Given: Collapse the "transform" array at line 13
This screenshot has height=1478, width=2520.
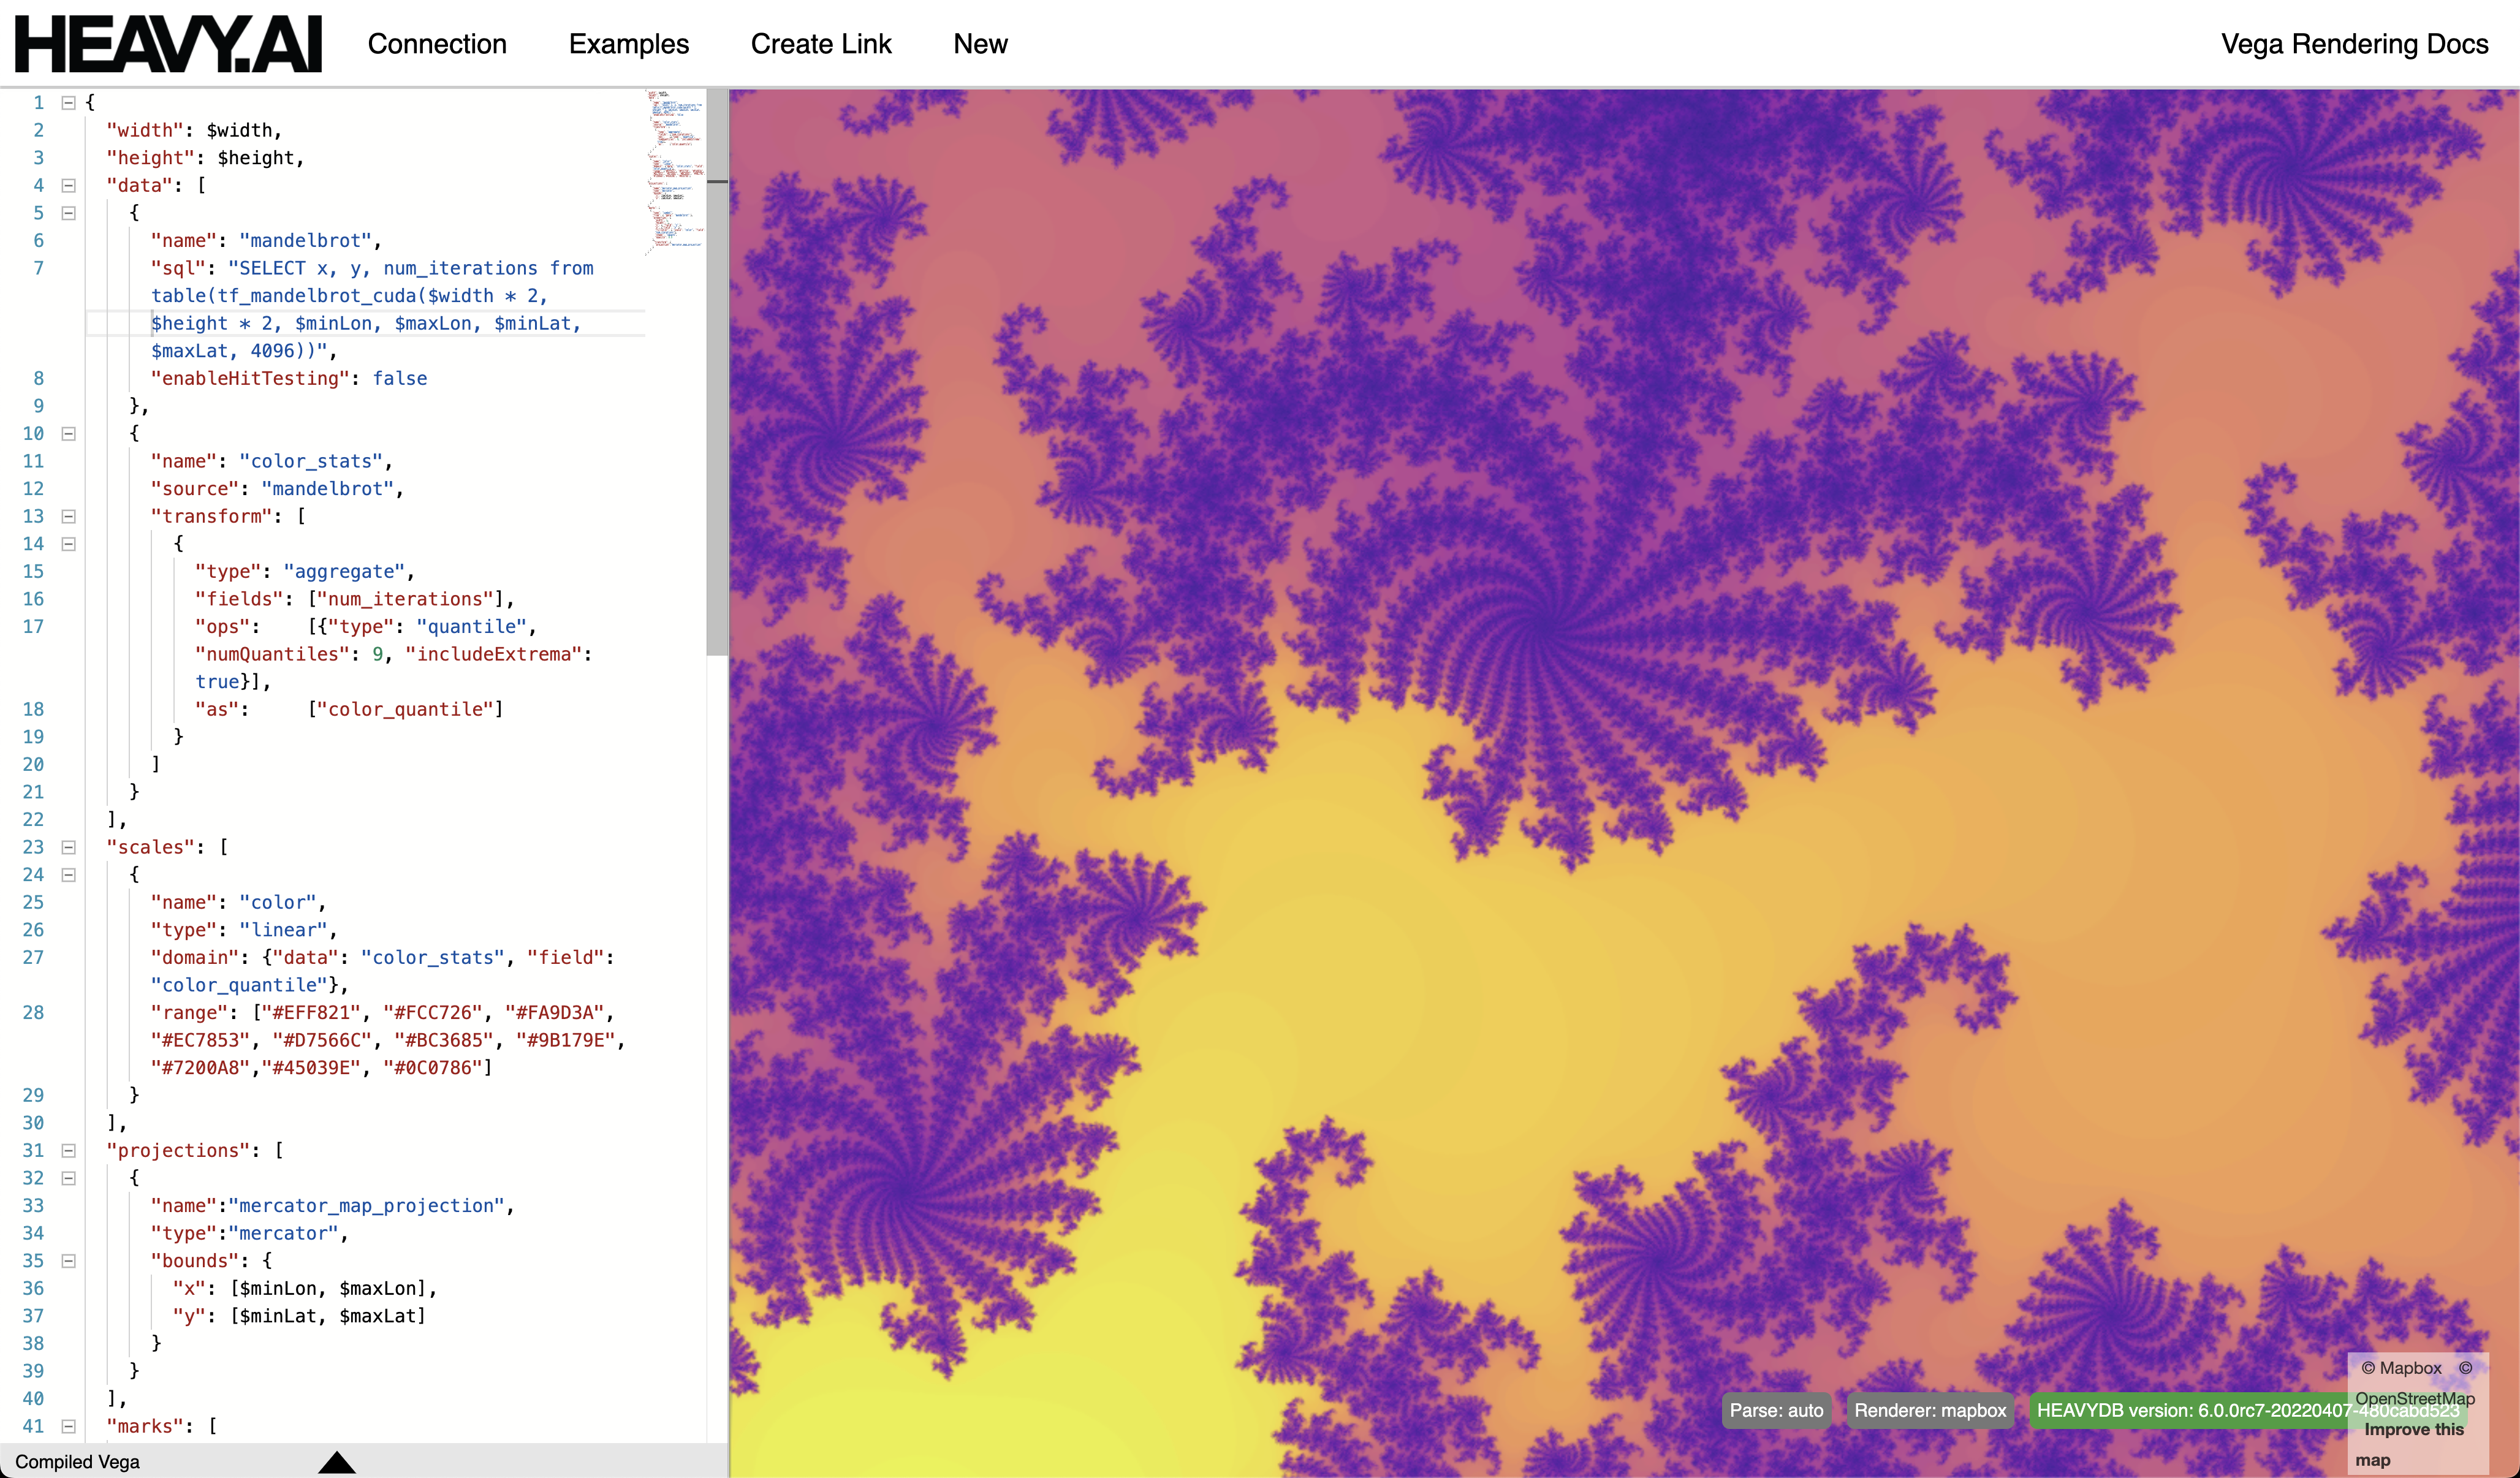Looking at the screenshot, I should coord(69,517).
